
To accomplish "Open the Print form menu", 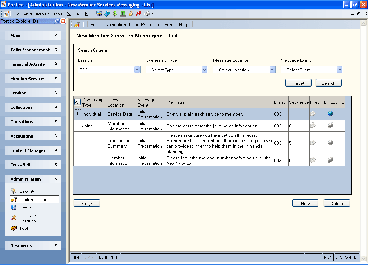I will pyautogui.click(x=169, y=25).
